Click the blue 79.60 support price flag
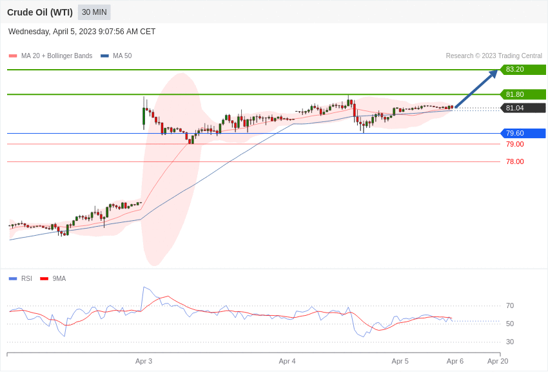Image resolution: width=548 pixels, height=372 pixels. (x=522, y=133)
